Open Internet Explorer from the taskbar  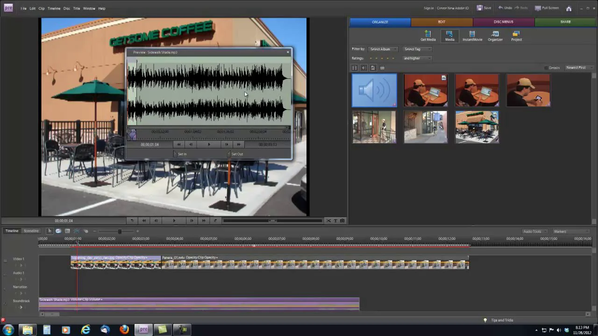(x=85, y=329)
